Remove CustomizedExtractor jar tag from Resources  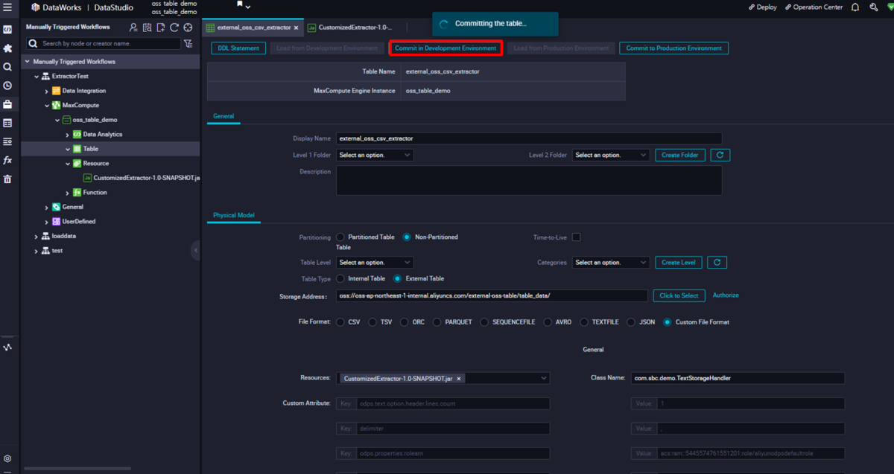tap(459, 379)
